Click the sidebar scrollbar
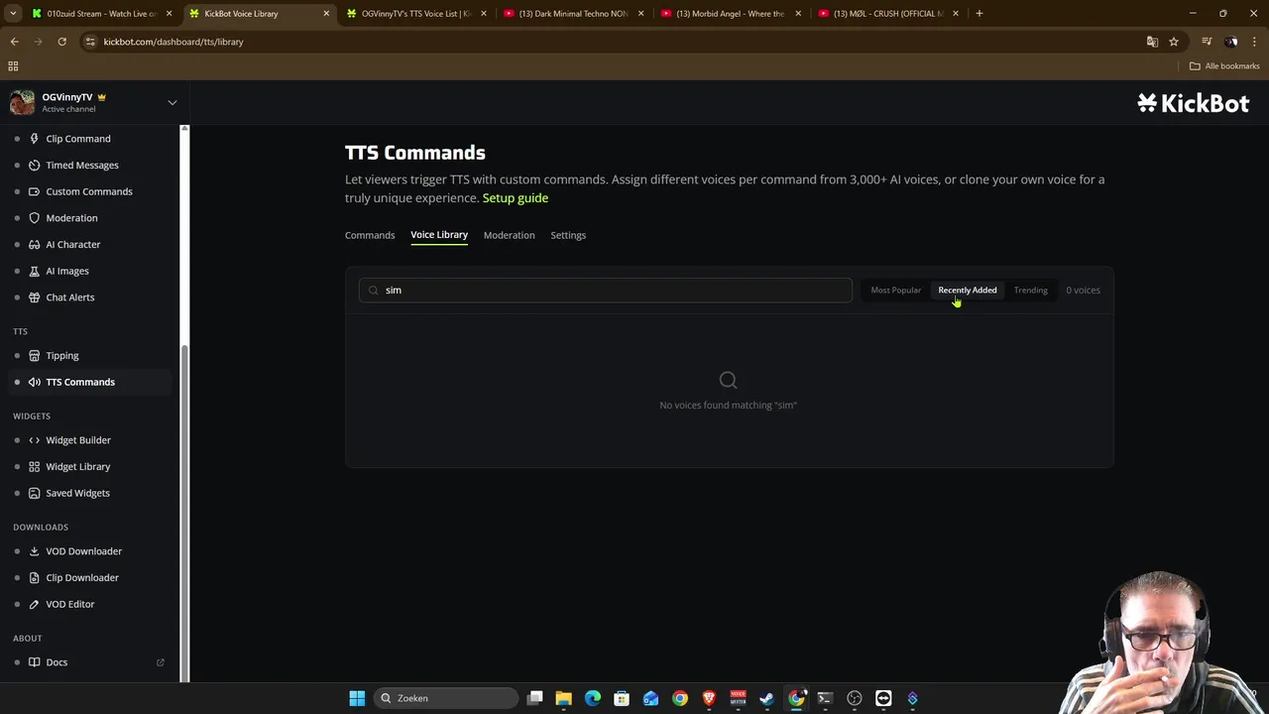 tap(184, 513)
